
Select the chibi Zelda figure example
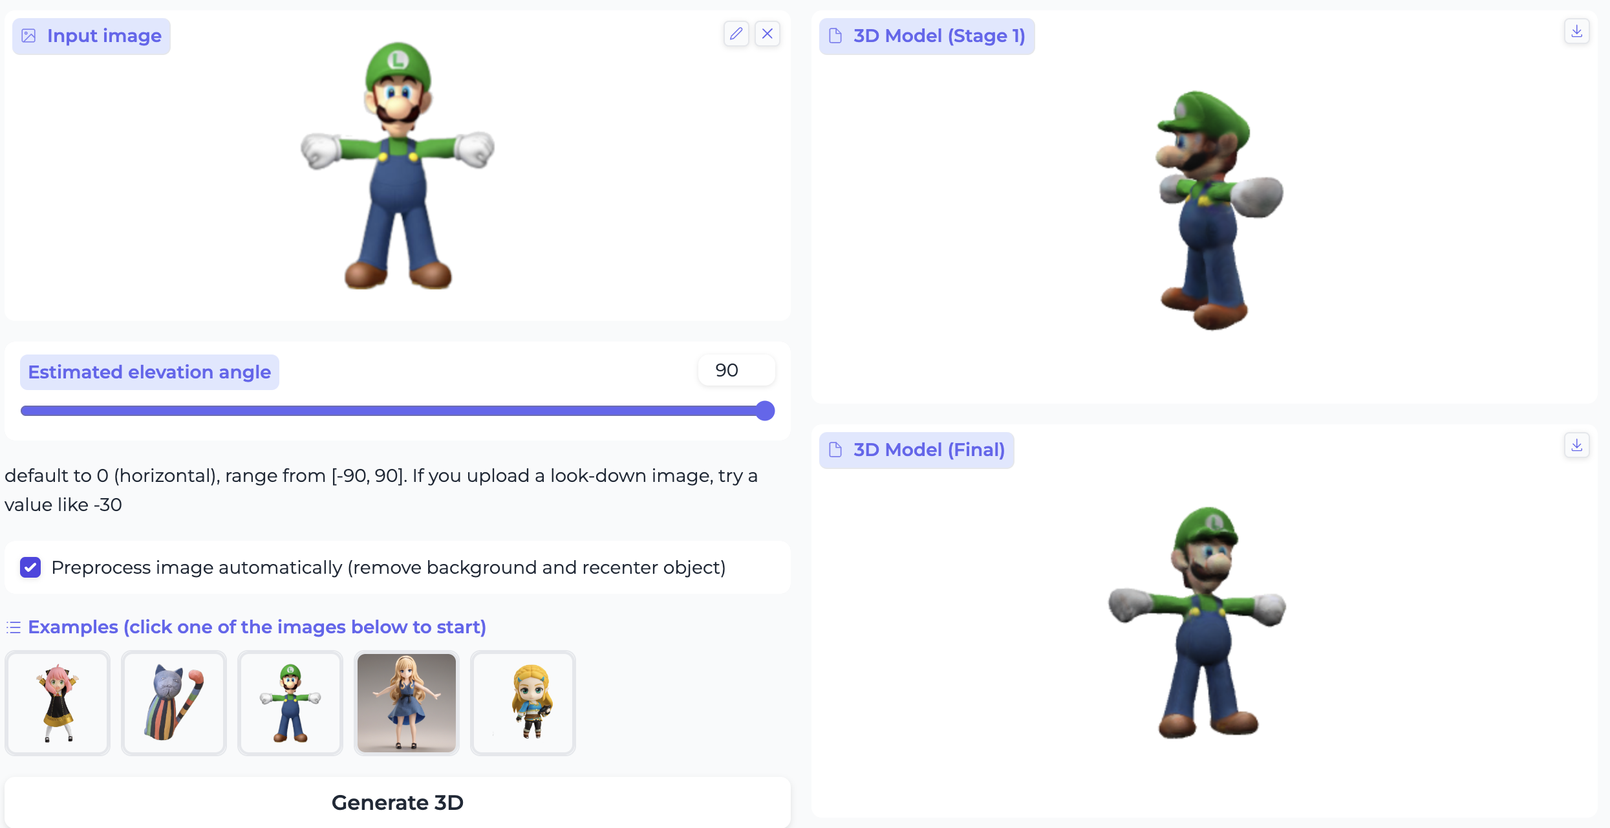tap(523, 703)
